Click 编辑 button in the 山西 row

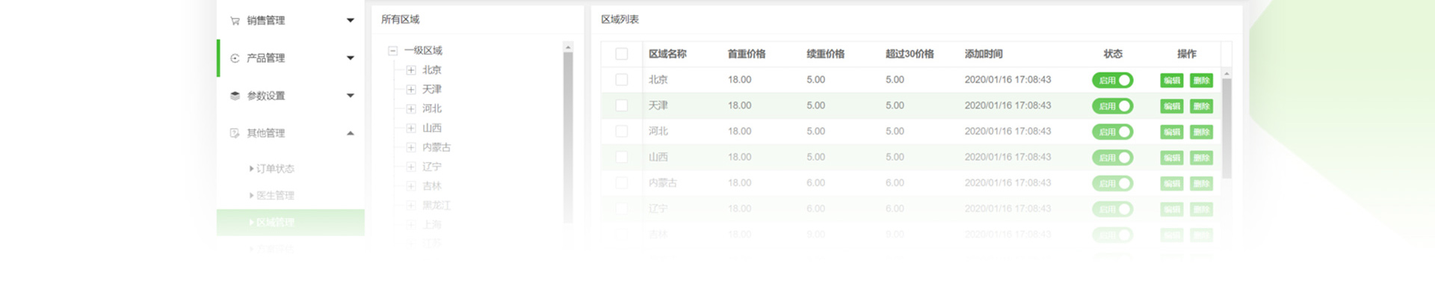pos(1172,158)
